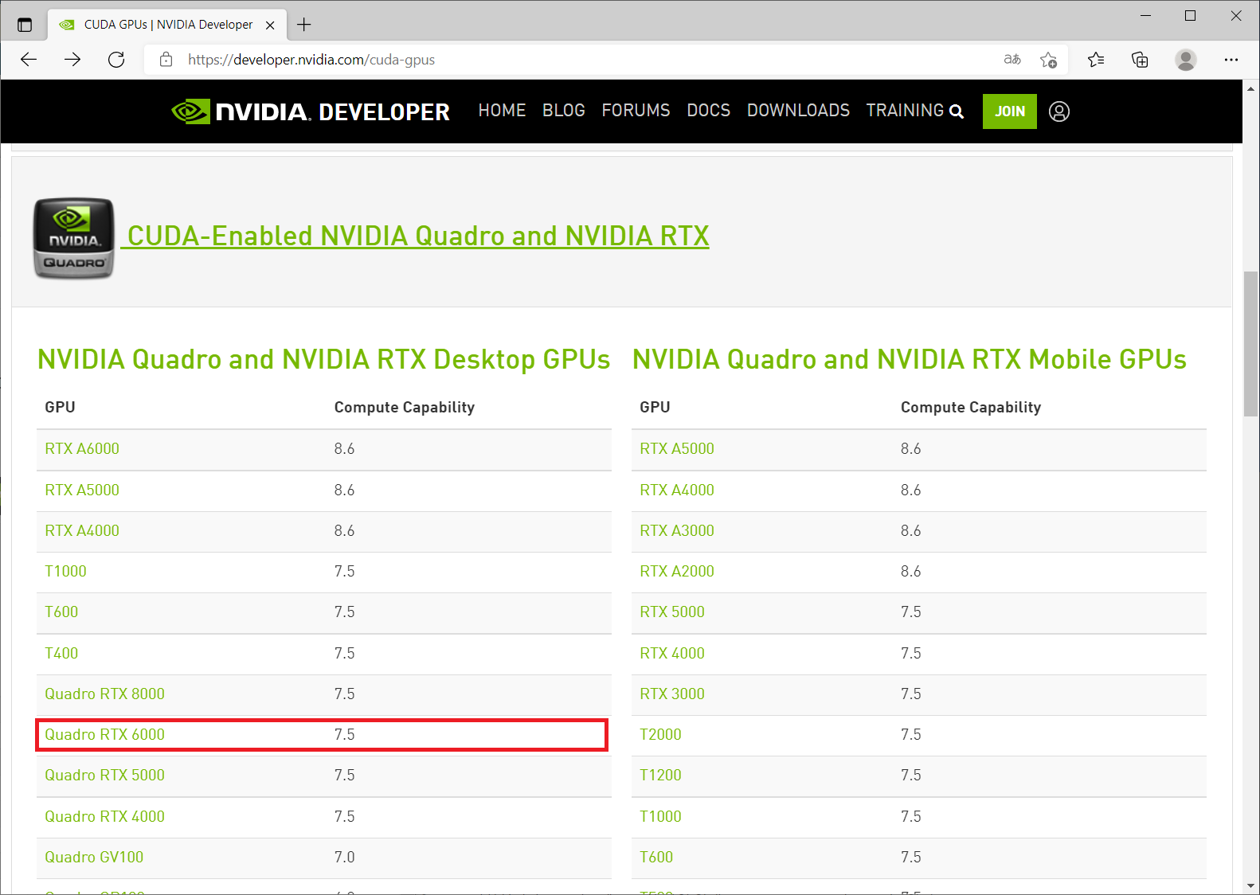Open the Quadro RTX 6000 link
This screenshot has width=1260, height=895.
(104, 734)
